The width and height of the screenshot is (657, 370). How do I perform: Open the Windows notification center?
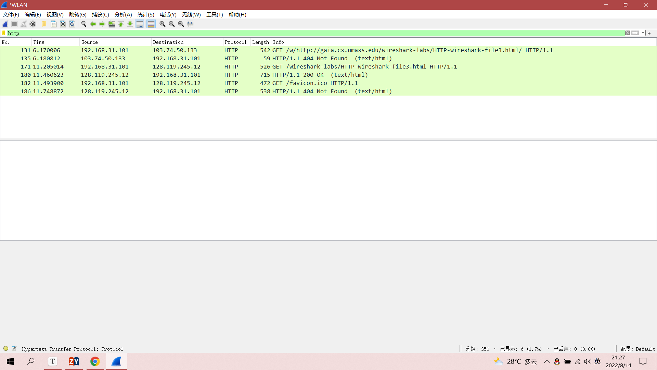tap(643, 361)
